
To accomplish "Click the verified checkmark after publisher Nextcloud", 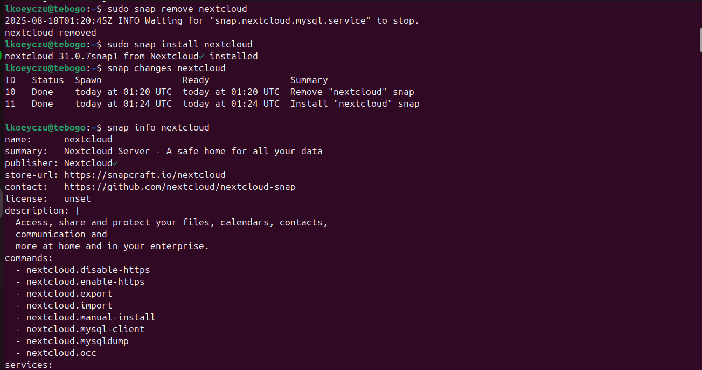I will [x=115, y=163].
